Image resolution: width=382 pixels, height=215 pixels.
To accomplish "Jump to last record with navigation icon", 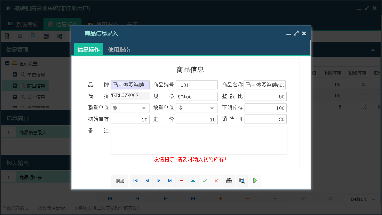I will [170, 181].
